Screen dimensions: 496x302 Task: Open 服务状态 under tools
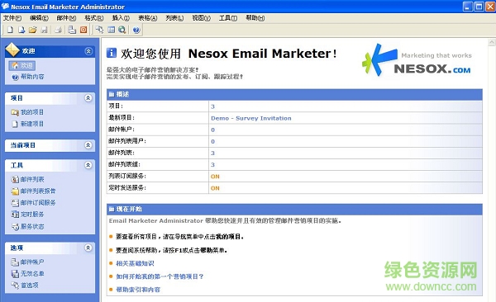(32, 226)
